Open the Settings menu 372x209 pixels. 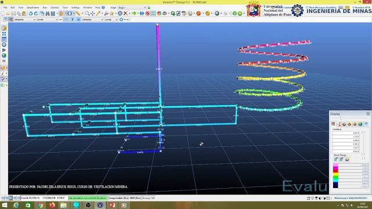click(76, 8)
